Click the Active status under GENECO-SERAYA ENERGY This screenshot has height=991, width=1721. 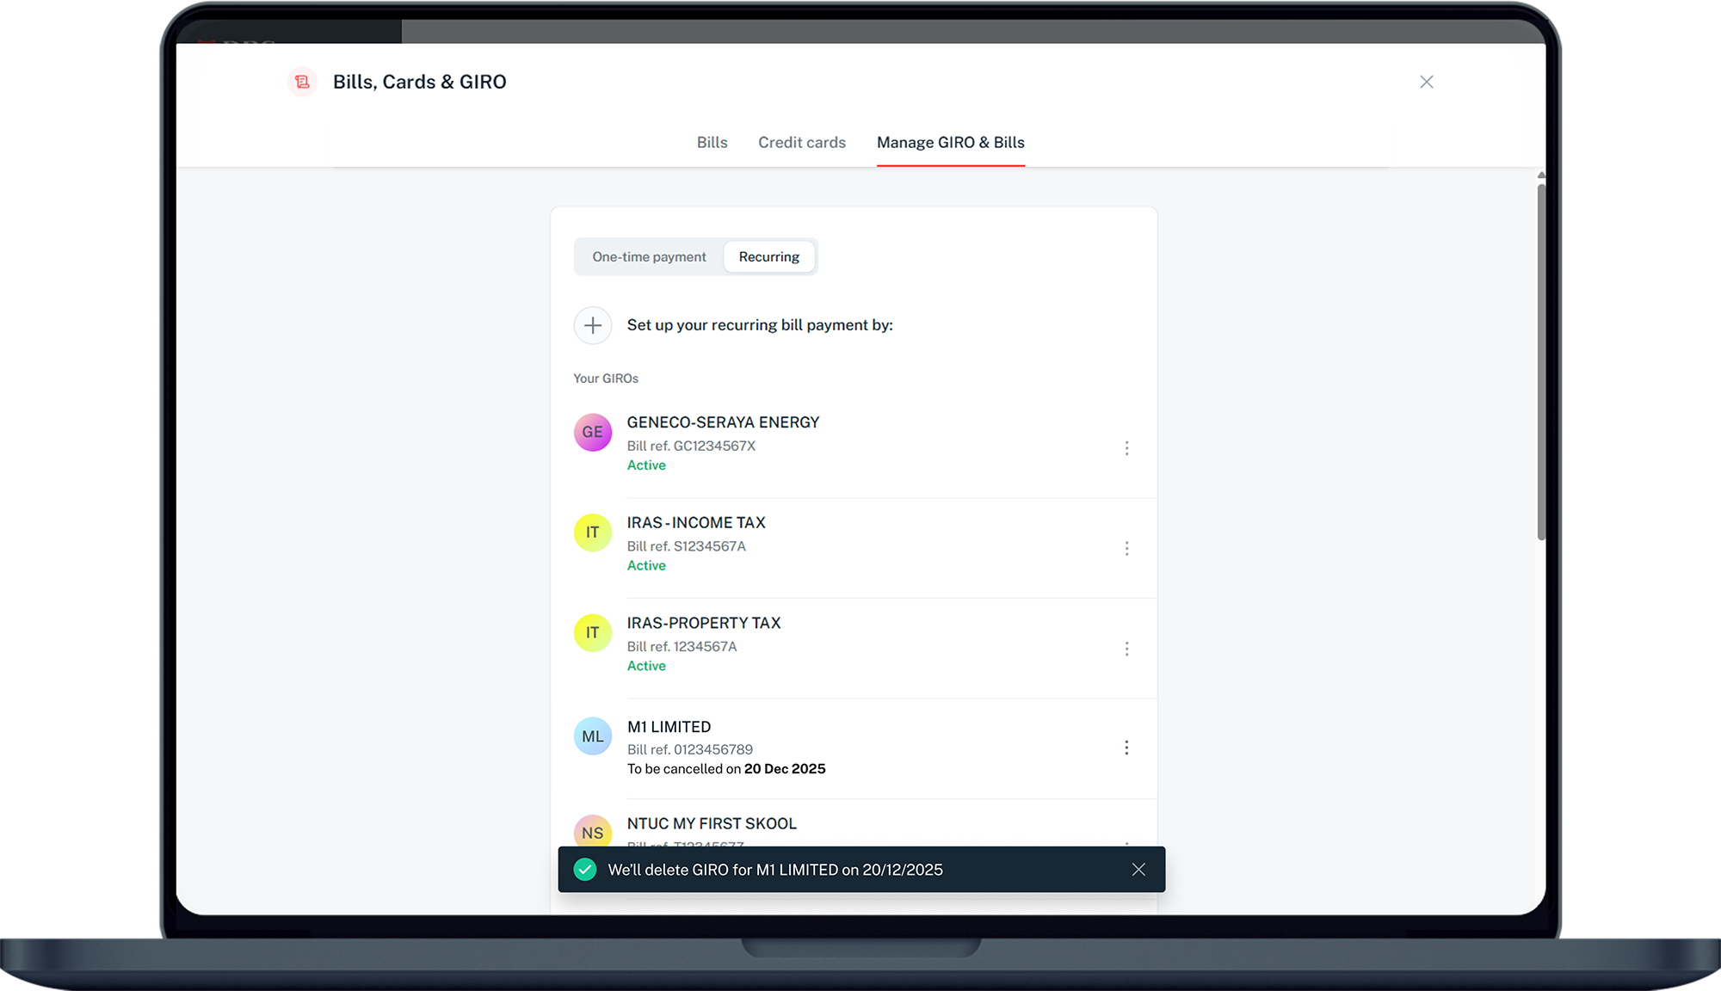coord(646,465)
